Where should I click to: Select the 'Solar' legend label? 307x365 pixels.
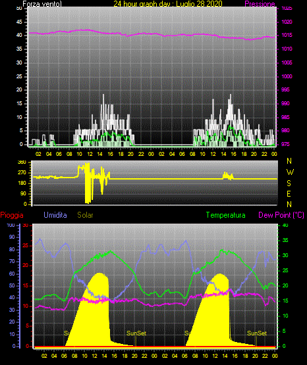[x=86, y=215]
